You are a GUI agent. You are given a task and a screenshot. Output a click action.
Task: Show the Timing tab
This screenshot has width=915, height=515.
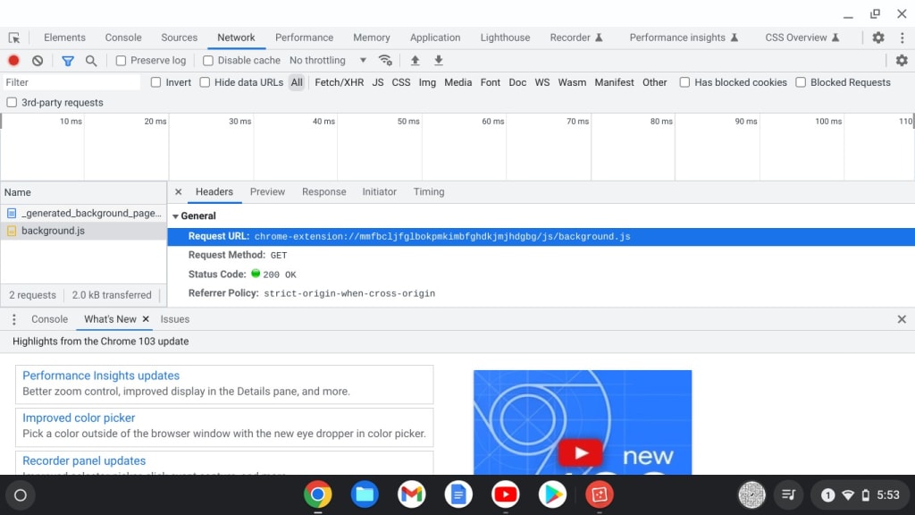pos(429,191)
